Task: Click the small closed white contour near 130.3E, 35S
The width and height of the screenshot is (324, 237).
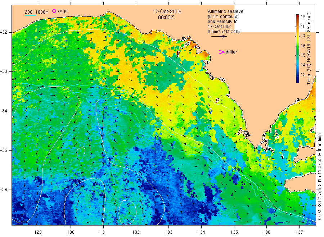Action: click(81, 152)
